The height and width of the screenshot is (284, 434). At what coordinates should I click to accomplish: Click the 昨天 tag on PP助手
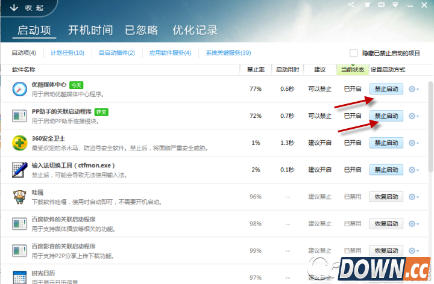pos(101,112)
